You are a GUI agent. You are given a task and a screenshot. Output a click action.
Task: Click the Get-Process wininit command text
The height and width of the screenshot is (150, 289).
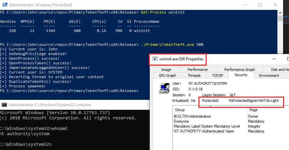pos(163,12)
